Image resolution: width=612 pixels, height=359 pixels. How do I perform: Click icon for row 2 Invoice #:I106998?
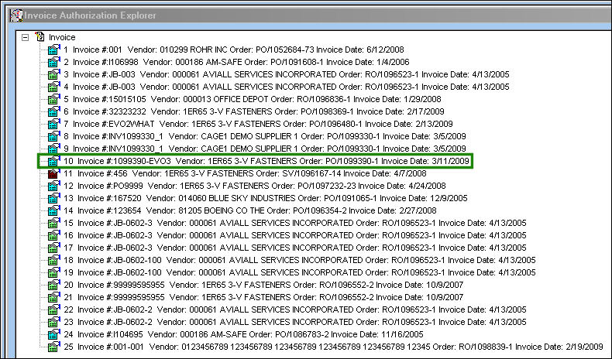pyautogui.click(x=54, y=62)
